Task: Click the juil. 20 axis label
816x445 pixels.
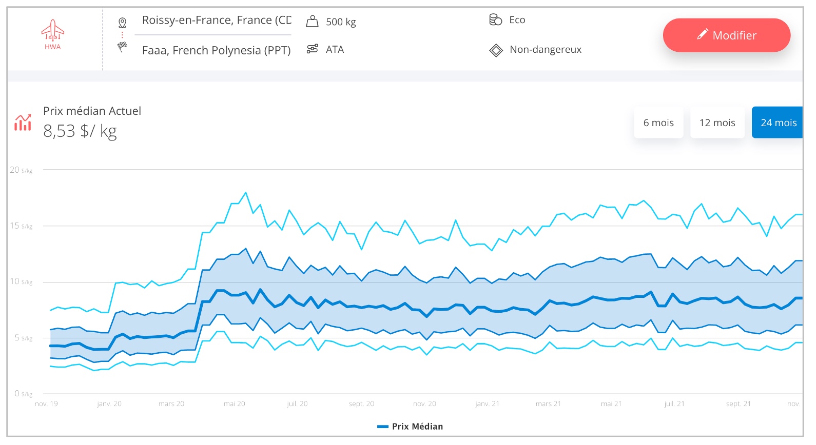Action: 297,404
